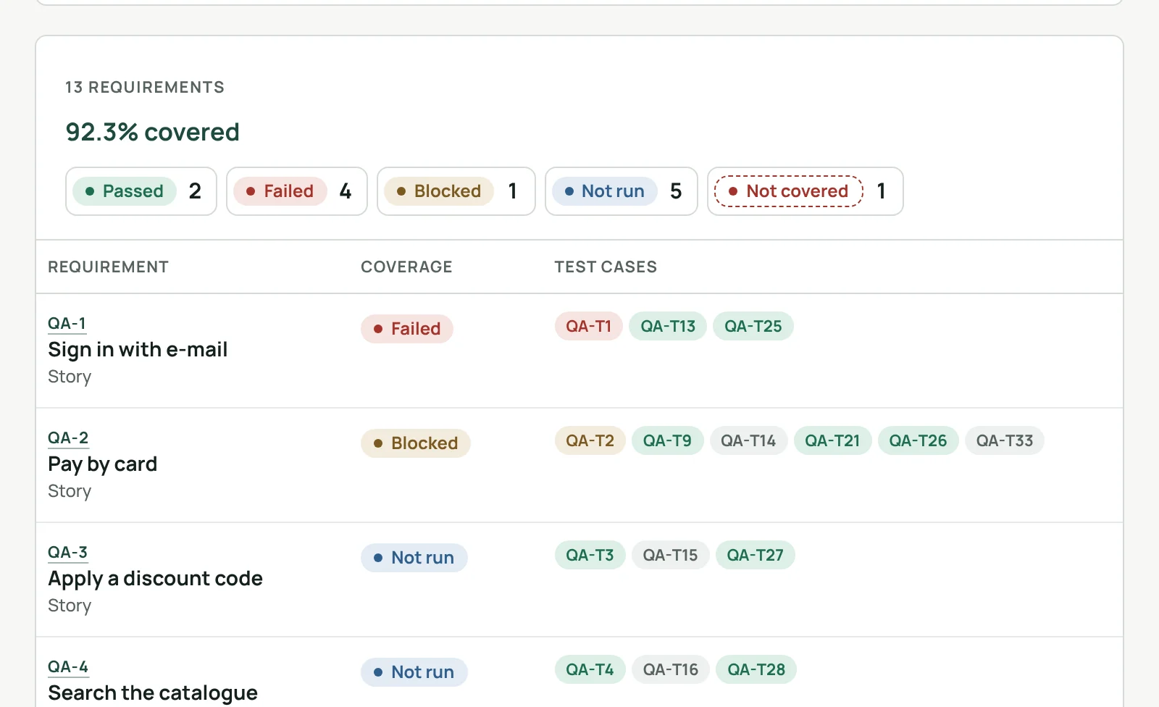The width and height of the screenshot is (1159, 707).
Task: Open test case QA-T26
Action: click(x=919, y=440)
